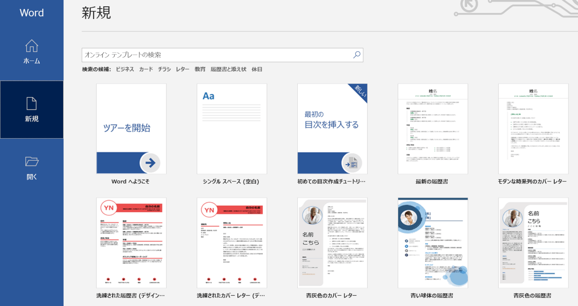Select the カード search suggestion
Image resolution: width=578 pixels, height=306 pixels.
pyautogui.click(x=146, y=69)
